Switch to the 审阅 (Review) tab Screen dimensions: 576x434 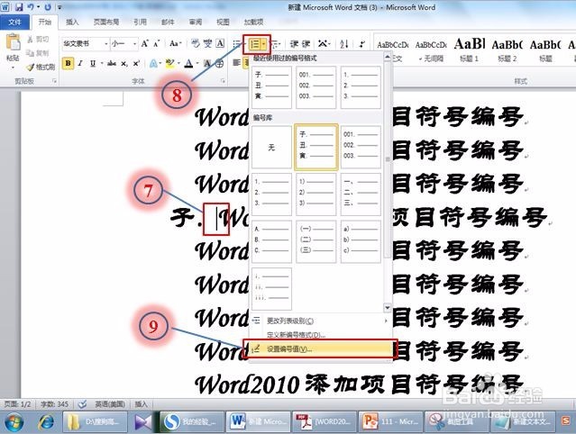pyautogui.click(x=196, y=22)
